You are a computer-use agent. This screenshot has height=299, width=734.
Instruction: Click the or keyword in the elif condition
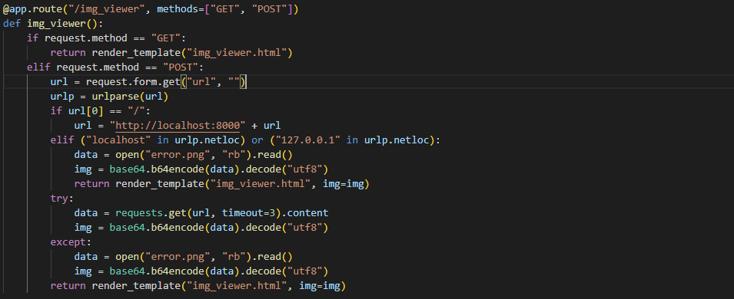pyautogui.click(x=257, y=140)
